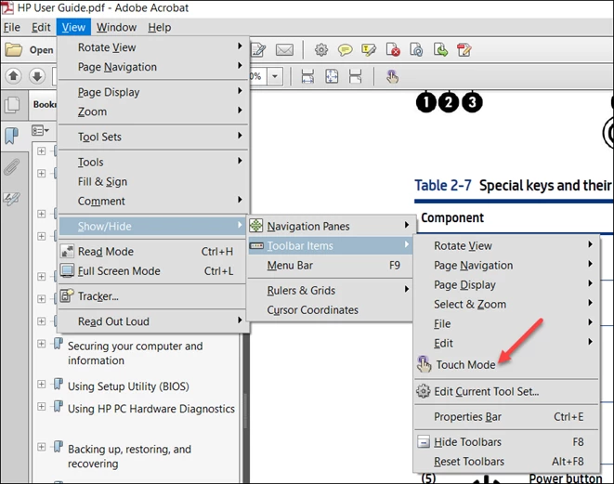Image resolution: width=614 pixels, height=484 pixels.
Task: Open the File menu in menu bar
Action: [12, 28]
